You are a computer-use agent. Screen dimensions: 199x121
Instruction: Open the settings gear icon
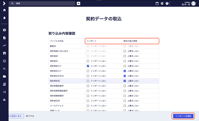coord(162,4)
